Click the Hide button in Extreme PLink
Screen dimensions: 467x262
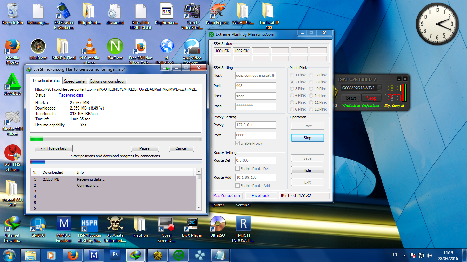(x=307, y=170)
